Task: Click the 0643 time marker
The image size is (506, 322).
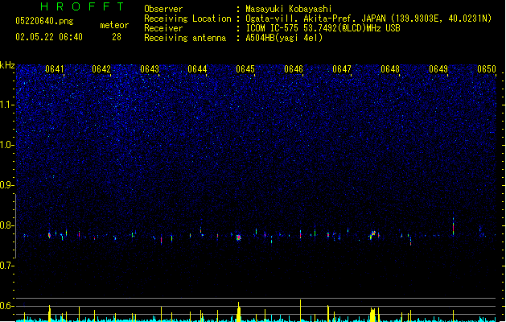Action: click(x=150, y=69)
